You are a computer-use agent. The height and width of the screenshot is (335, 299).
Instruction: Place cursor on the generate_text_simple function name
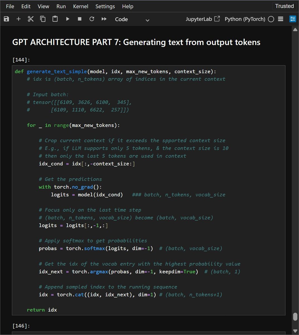(57, 71)
